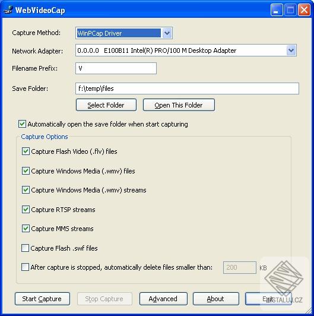Screen dimensions: 314x316
Task: Expand the Capture Method dropdown arrow
Action: pos(167,33)
